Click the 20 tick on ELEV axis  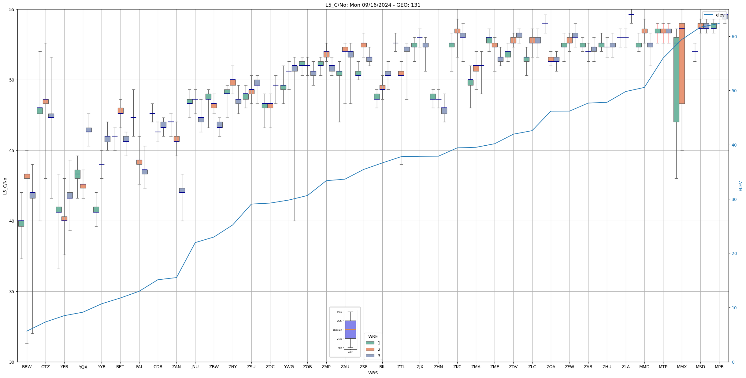point(734,253)
